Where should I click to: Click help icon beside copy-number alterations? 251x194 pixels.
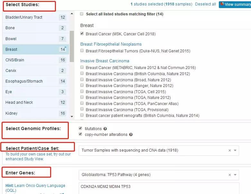coord(131,135)
